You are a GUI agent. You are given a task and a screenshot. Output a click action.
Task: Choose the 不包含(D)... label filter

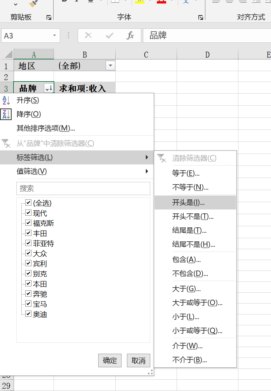tap(195, 274)
